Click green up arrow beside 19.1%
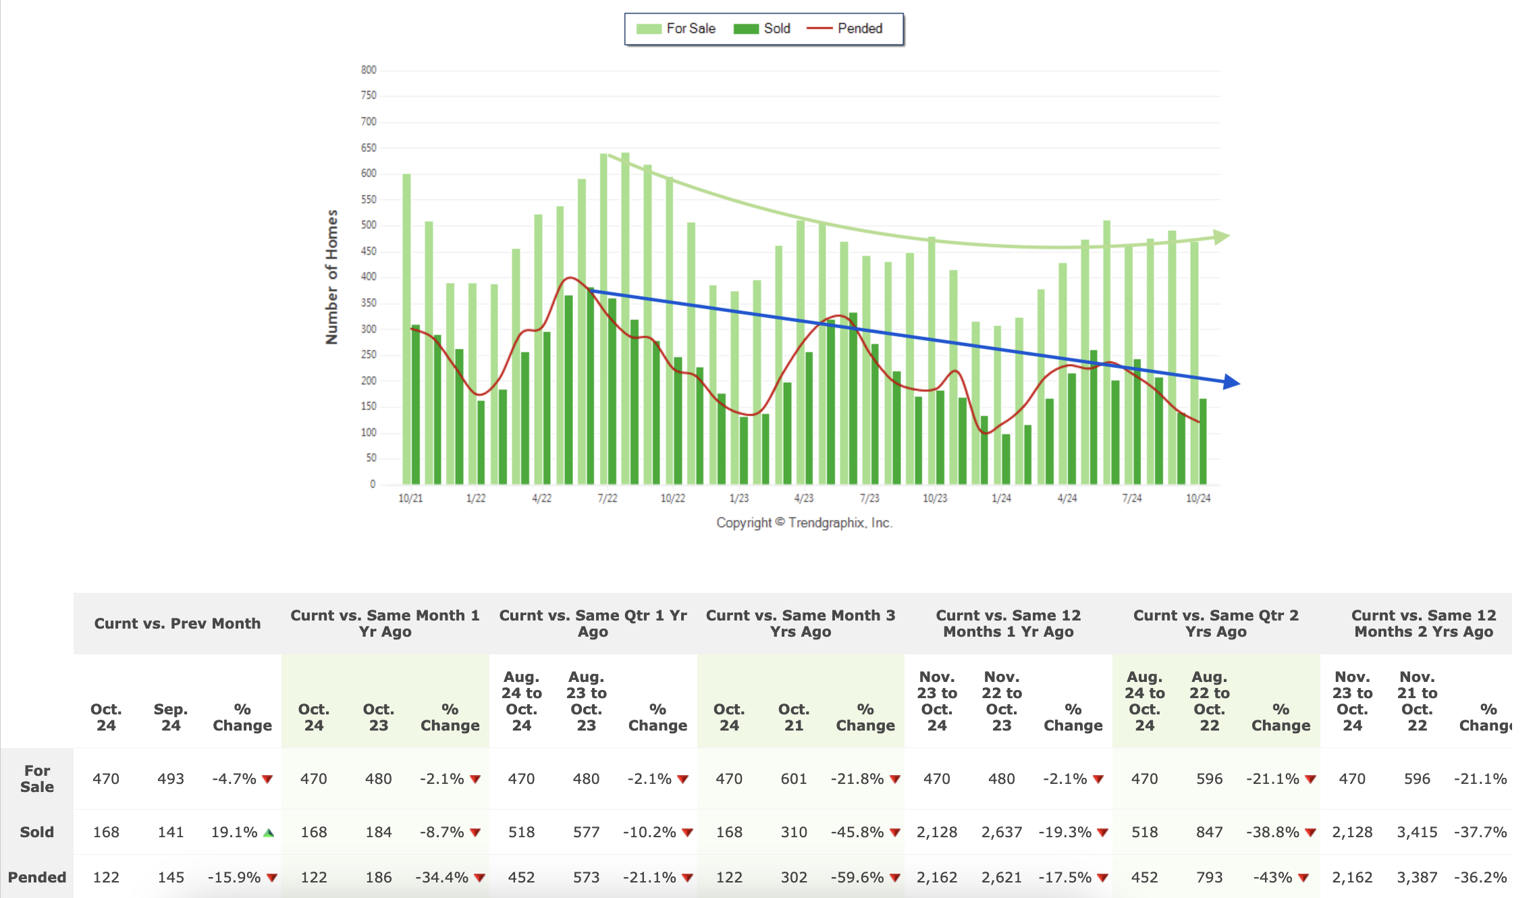This screenshot has width=1535, height=898. click(269, 833)
